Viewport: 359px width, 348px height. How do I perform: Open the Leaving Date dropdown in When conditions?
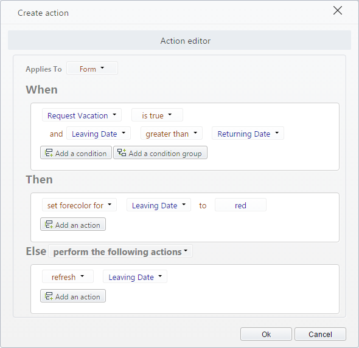(99, 133)
